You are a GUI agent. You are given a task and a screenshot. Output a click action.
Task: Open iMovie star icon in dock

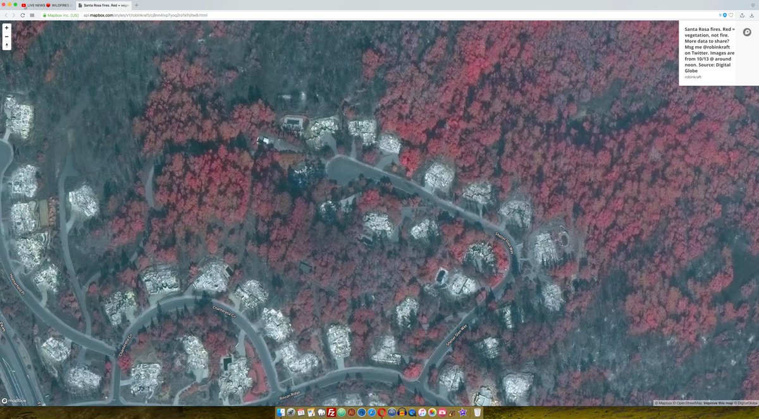tap(462, 412)
